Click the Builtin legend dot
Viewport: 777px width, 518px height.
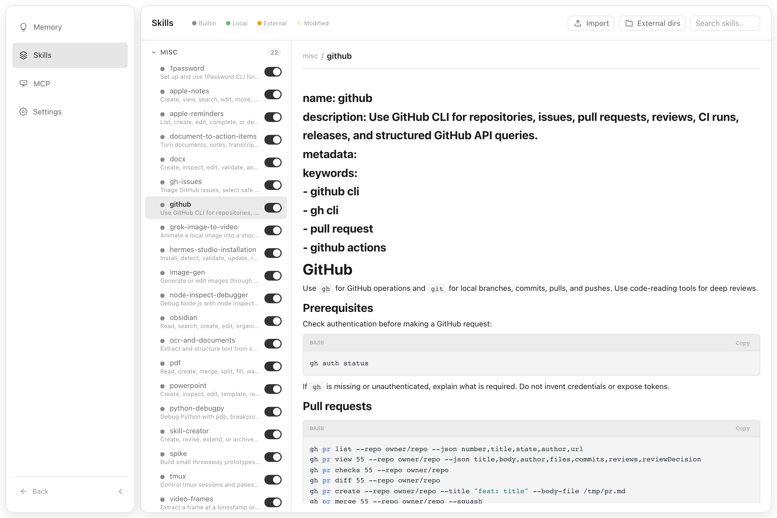point(194,23)
